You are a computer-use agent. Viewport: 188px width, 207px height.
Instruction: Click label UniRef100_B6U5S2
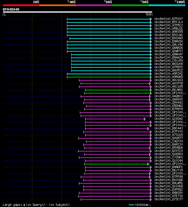tap(169, 70)
